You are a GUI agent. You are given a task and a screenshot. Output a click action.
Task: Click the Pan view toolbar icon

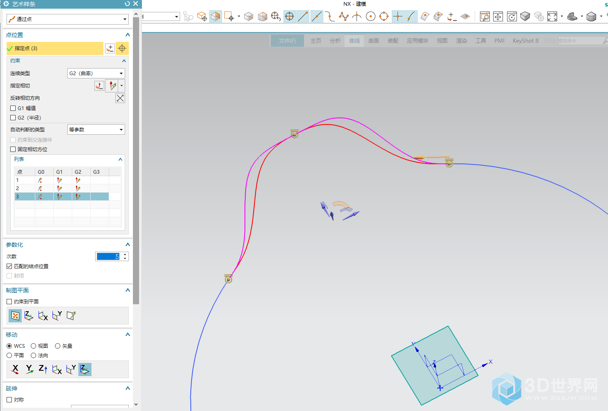pos(498,16)
